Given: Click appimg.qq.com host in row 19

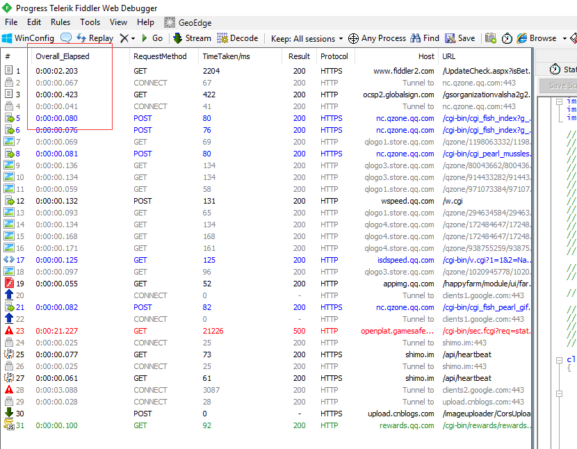Looking at the screenshot, I should (x=409, y=284).
